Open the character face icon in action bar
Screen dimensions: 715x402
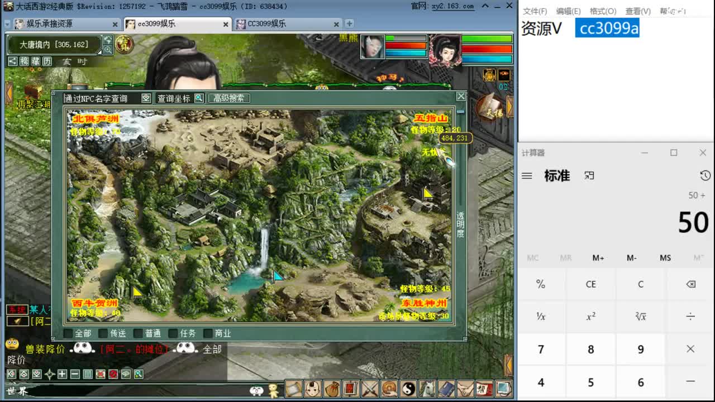pos(313,389)
